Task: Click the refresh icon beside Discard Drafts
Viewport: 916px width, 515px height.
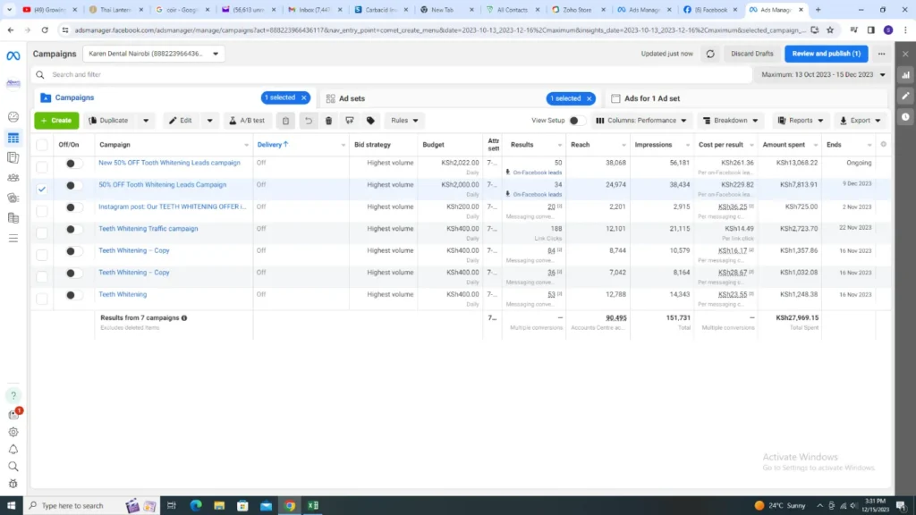Action: pos(710,54)
